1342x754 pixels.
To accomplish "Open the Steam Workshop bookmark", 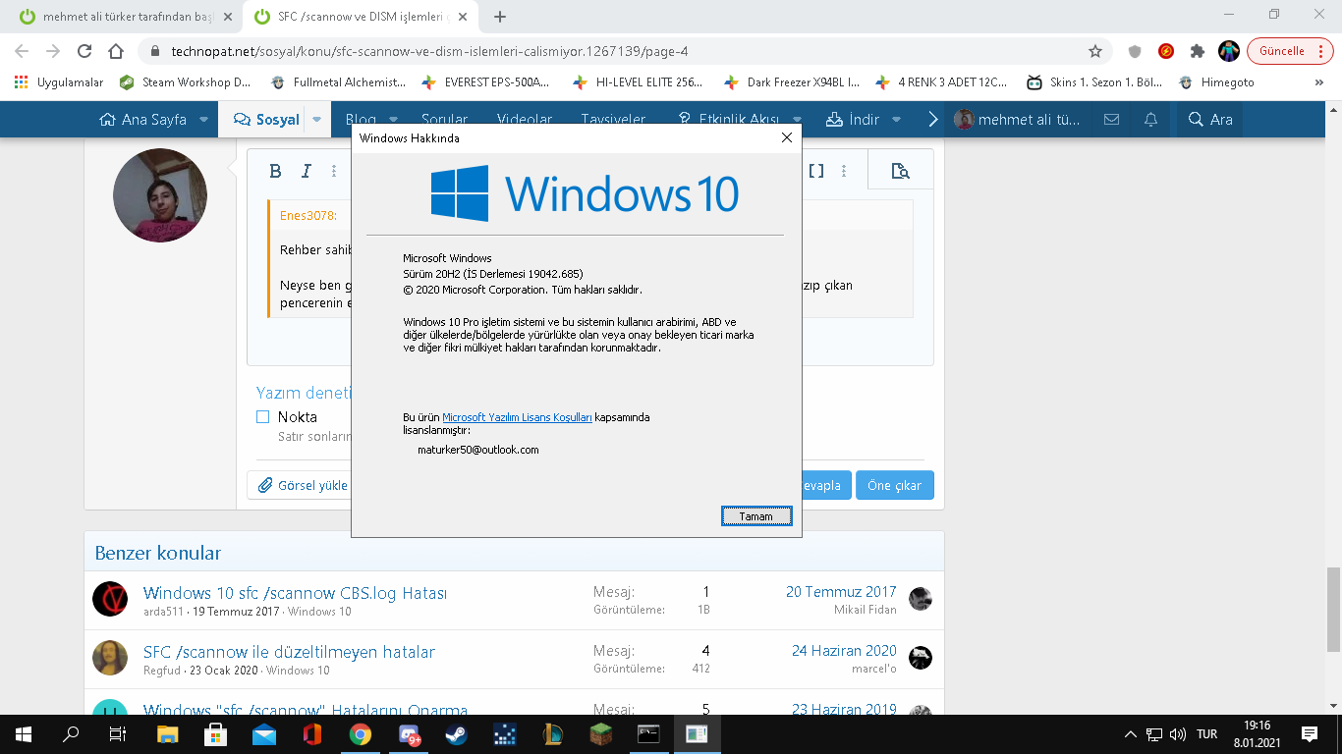I will [186, 82].
